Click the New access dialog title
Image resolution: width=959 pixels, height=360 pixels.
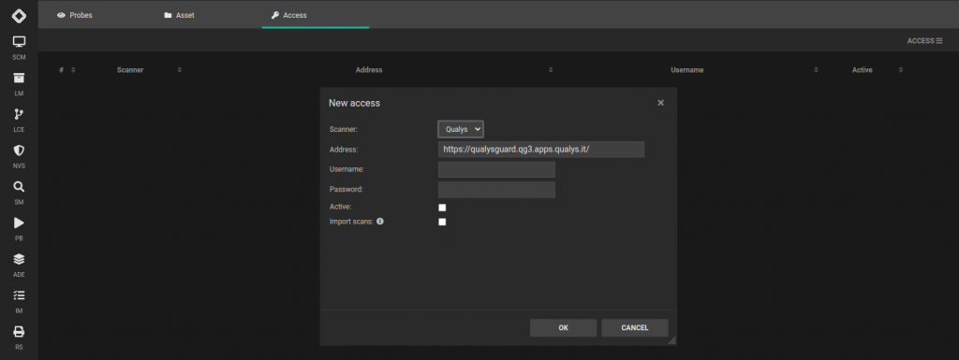tap(354, 103)
